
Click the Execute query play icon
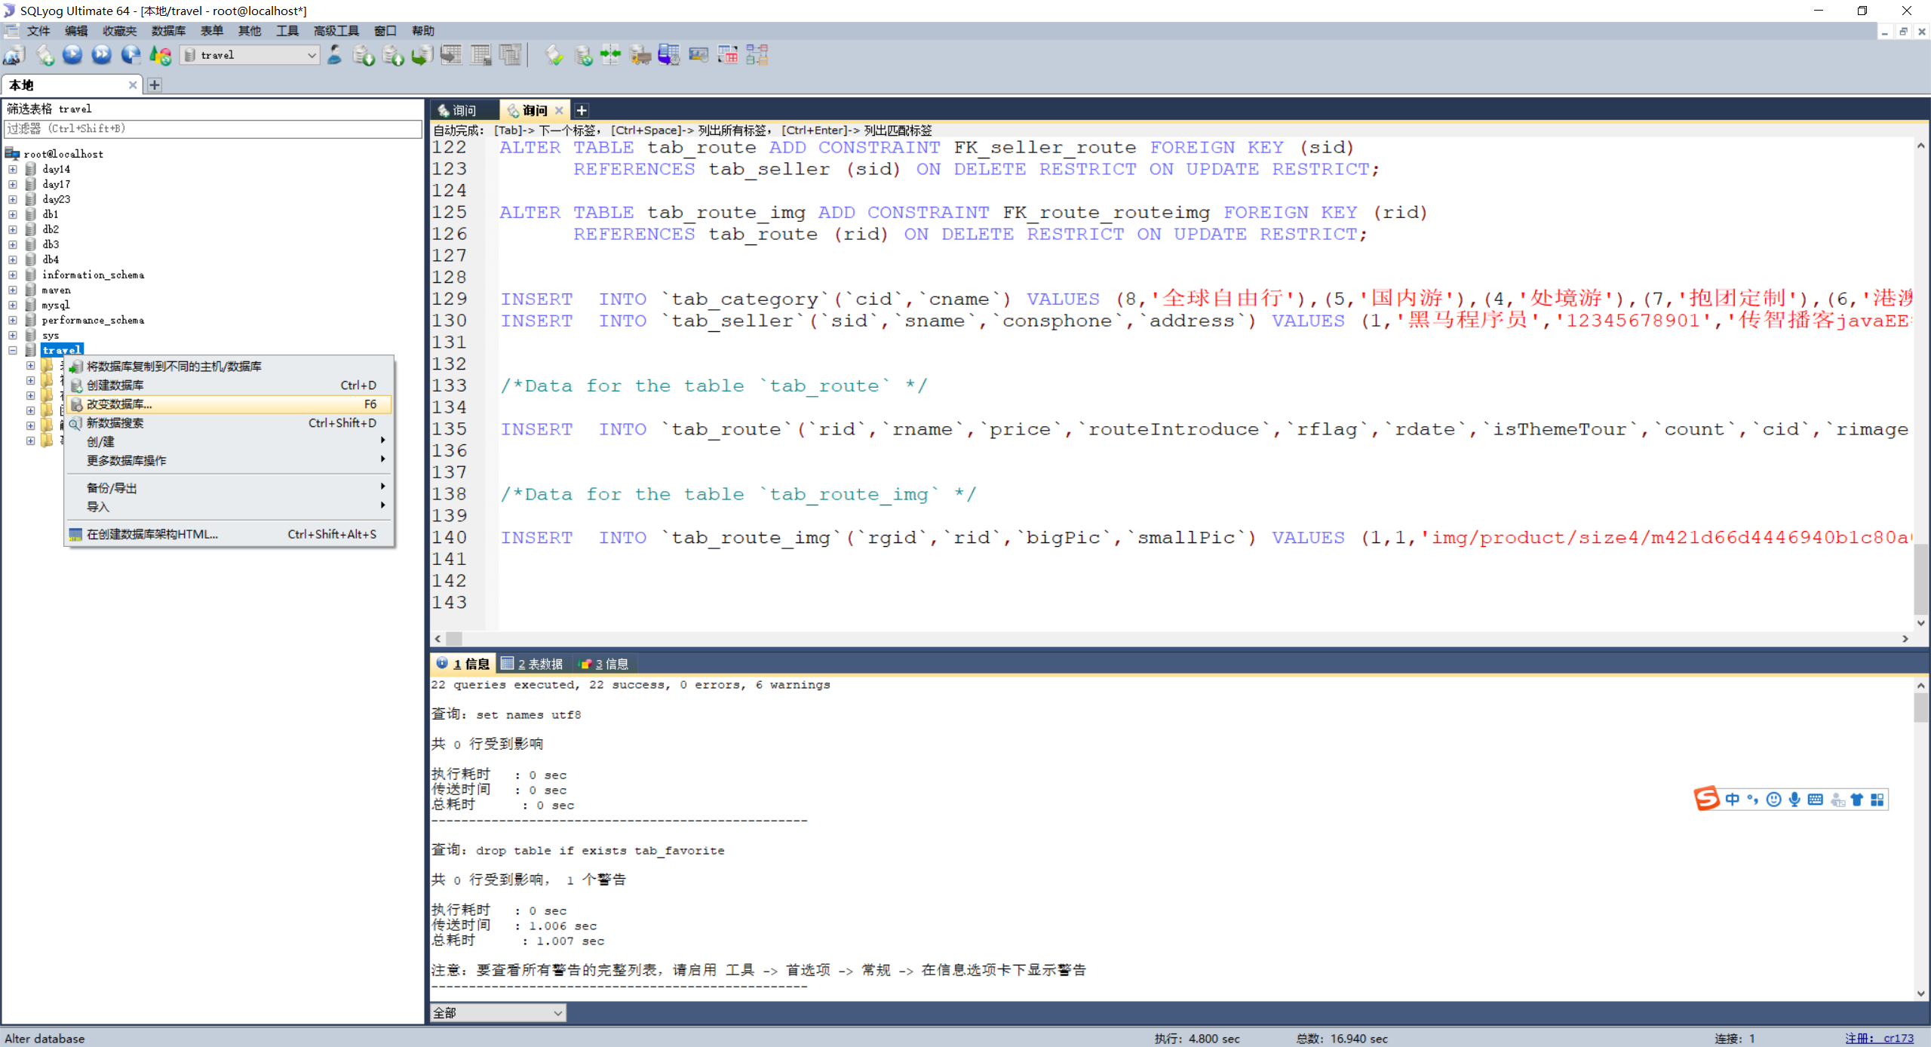(x=72, y=55)
